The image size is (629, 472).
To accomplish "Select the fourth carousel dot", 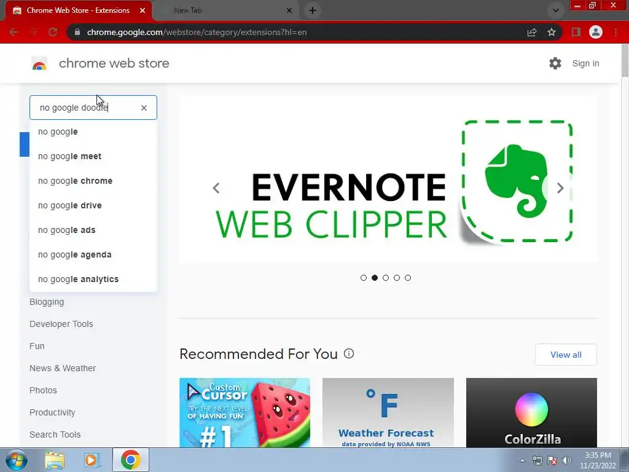I will coord(397,278).
